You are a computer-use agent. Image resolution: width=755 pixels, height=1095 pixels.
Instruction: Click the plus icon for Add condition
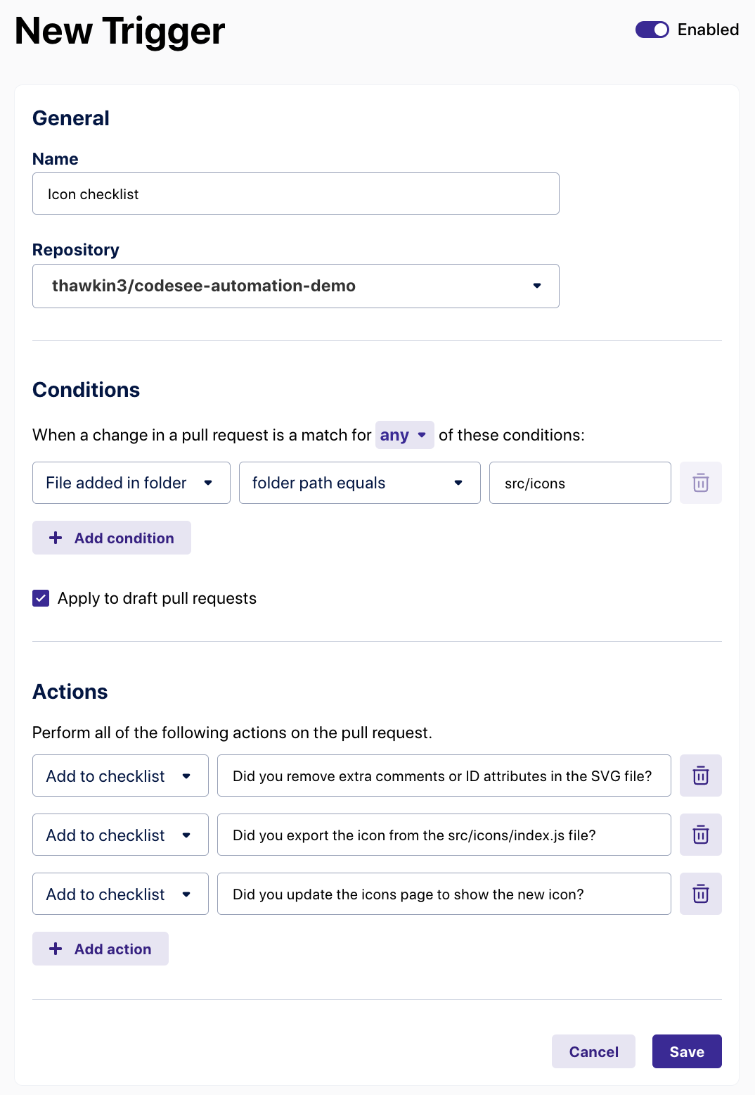pyautogui.click(x=56, y=538)
